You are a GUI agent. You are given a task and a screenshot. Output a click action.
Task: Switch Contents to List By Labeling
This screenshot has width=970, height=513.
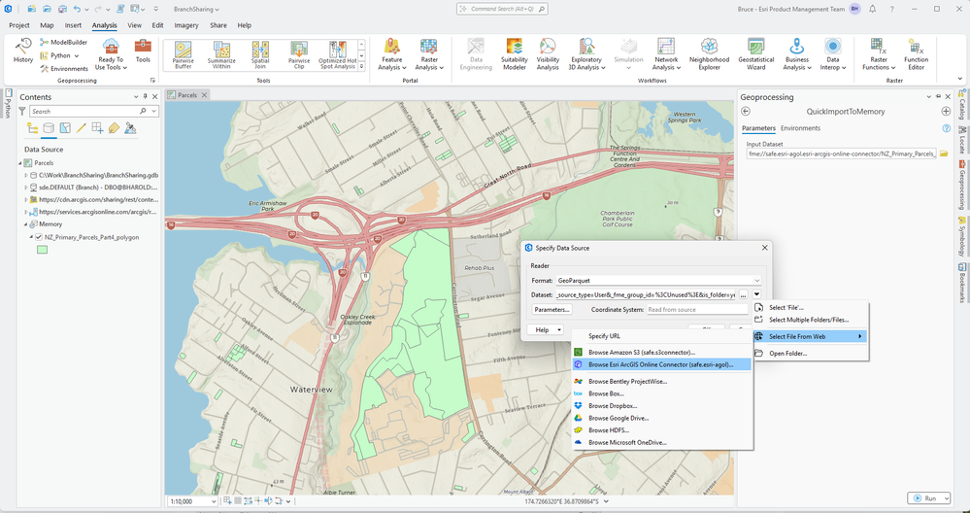pos(114,128)
